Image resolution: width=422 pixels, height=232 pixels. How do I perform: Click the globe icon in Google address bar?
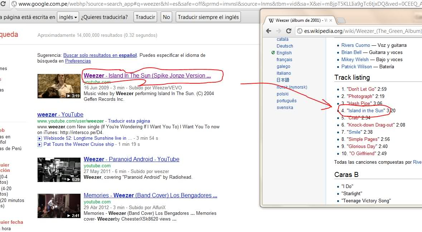(x=14, y=4)
